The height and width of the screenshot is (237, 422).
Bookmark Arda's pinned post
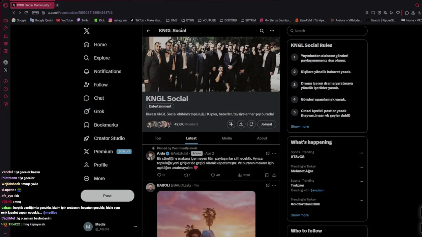pos(267,175)
